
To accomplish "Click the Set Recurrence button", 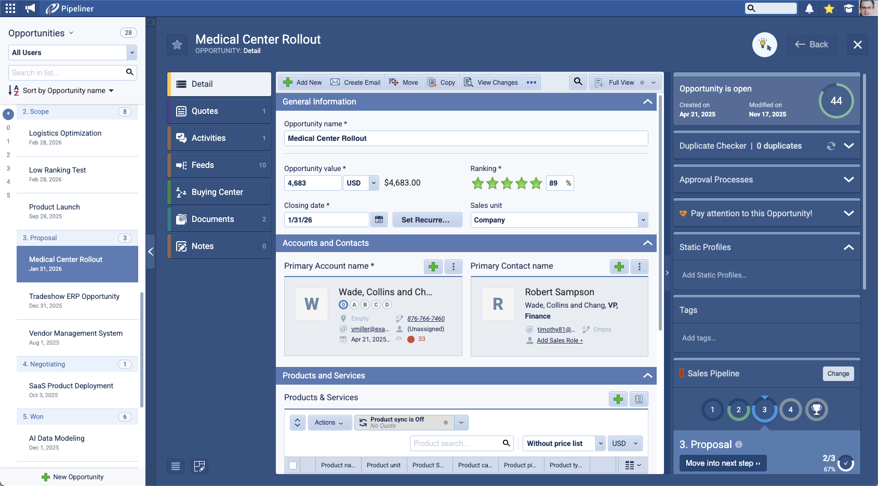I will coord(427,220).
